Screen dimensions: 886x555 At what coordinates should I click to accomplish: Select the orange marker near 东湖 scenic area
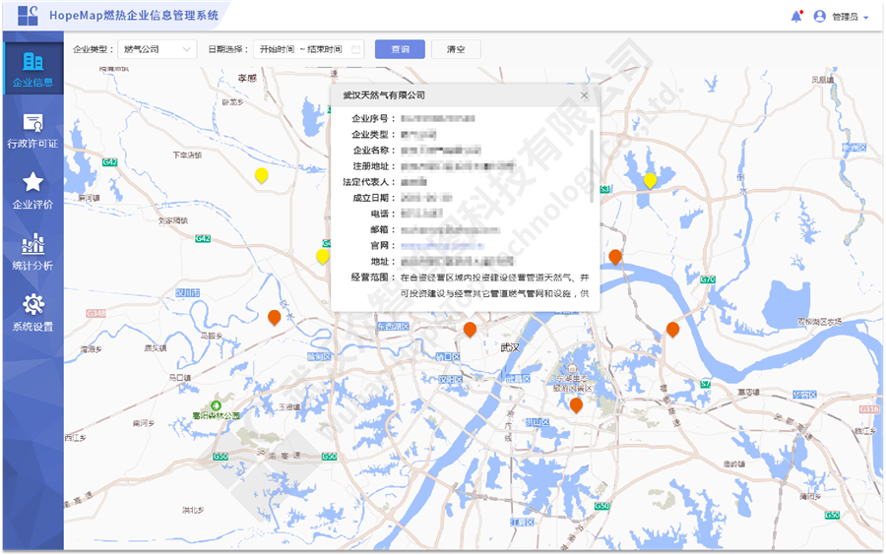coord(576,404)
